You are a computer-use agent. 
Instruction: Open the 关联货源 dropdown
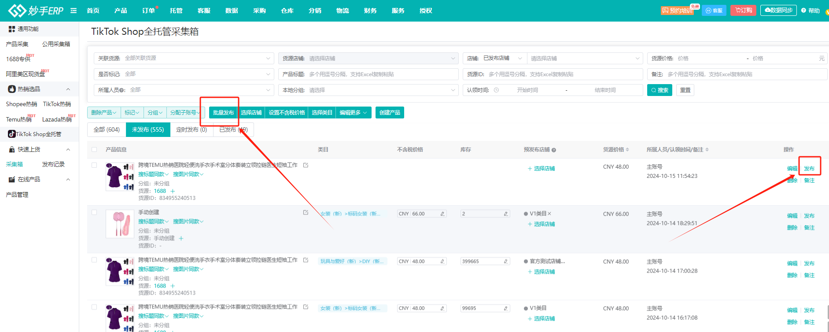(x=184, y=58)
